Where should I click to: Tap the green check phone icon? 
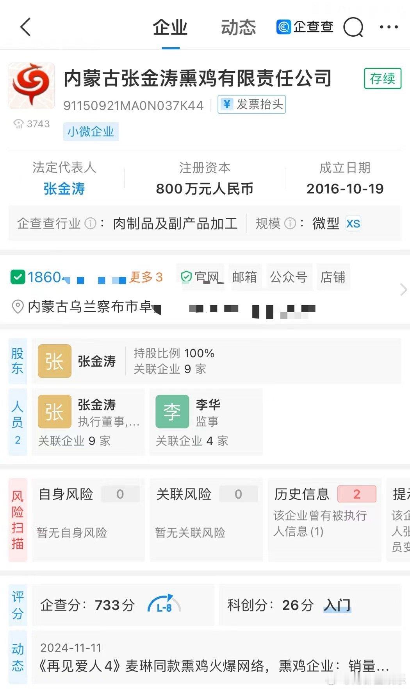point(18,277)
